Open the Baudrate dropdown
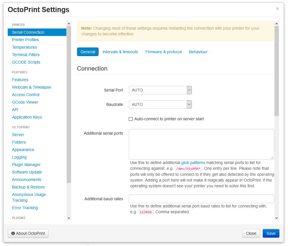The width and height of the screenshot is (288, 246). [160, 104]
